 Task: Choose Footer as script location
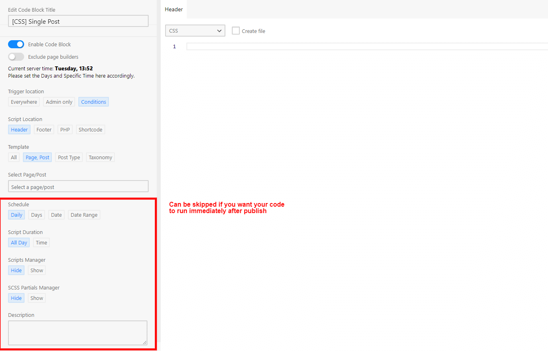[x=44, y=130]
